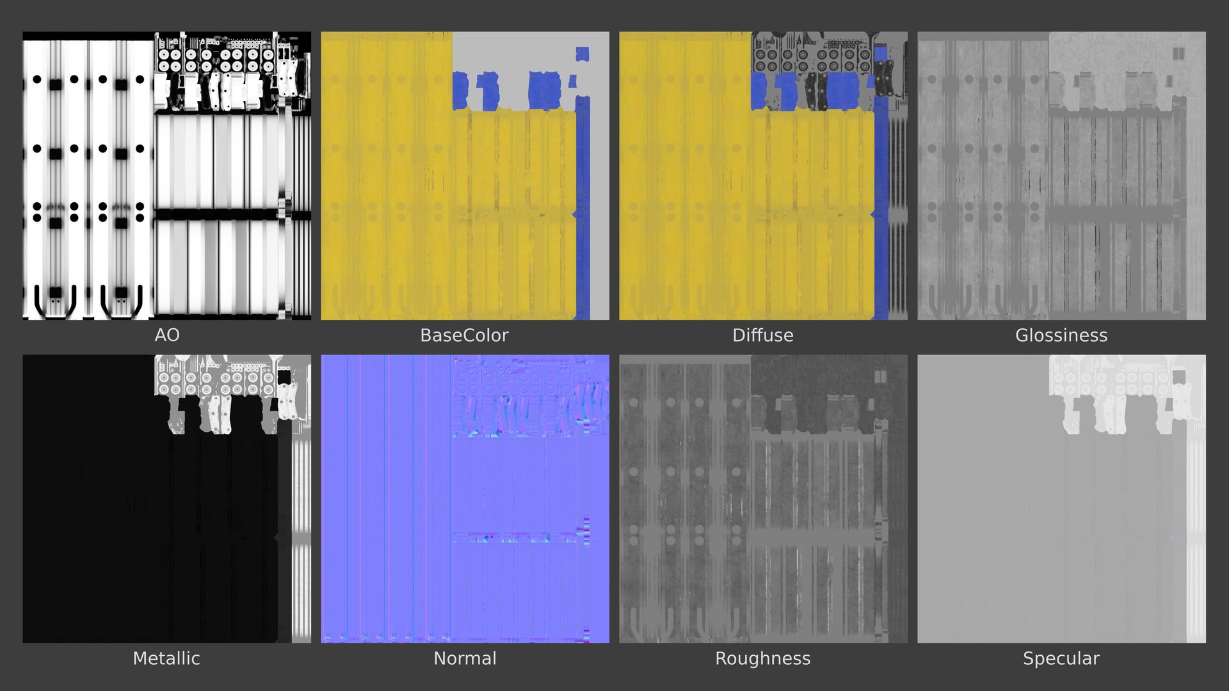Open the Diffuse texture map image
This screenshot has height=691, width=1229.
(x=763, y=176)
